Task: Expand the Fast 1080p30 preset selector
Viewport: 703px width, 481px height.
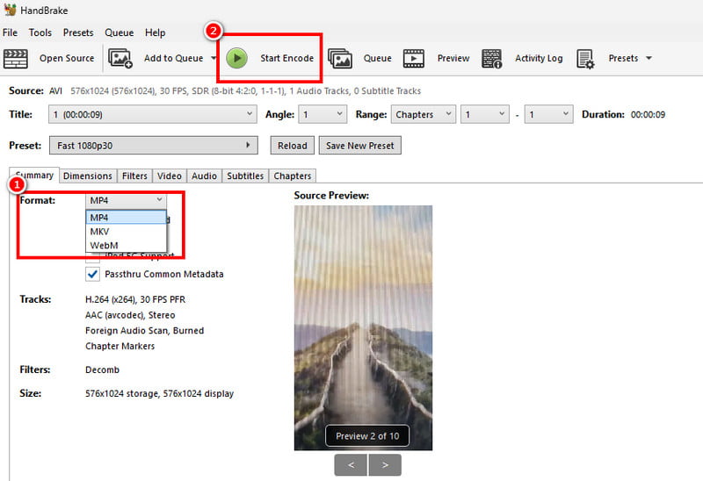Action: coord(153,146)
